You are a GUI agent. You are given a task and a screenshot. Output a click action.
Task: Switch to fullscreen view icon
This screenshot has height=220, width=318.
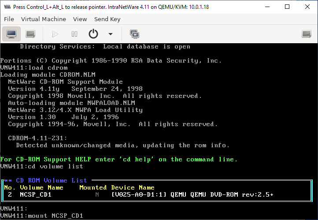pos(307,34)
